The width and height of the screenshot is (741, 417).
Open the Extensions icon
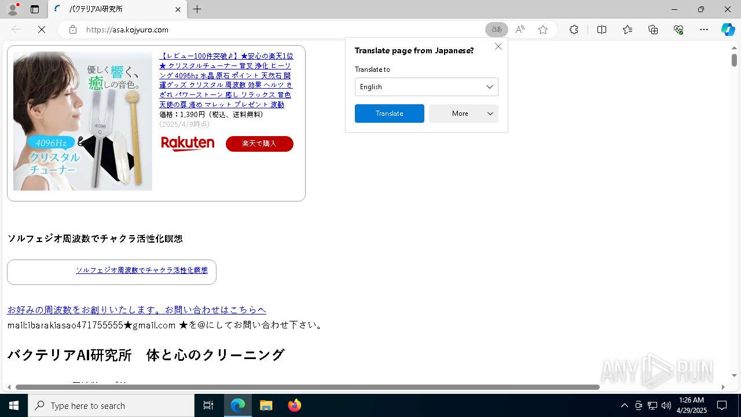[574, 30]
